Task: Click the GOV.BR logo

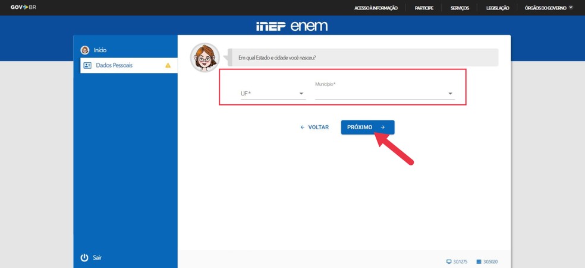Action: 23,7
